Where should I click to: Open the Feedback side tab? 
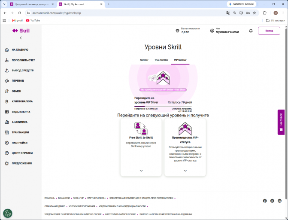(x=281, y=122)
